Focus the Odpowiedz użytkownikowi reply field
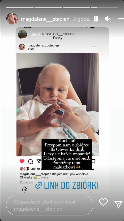Viewport: 124px width, 221px height. [x=50, y=205]
